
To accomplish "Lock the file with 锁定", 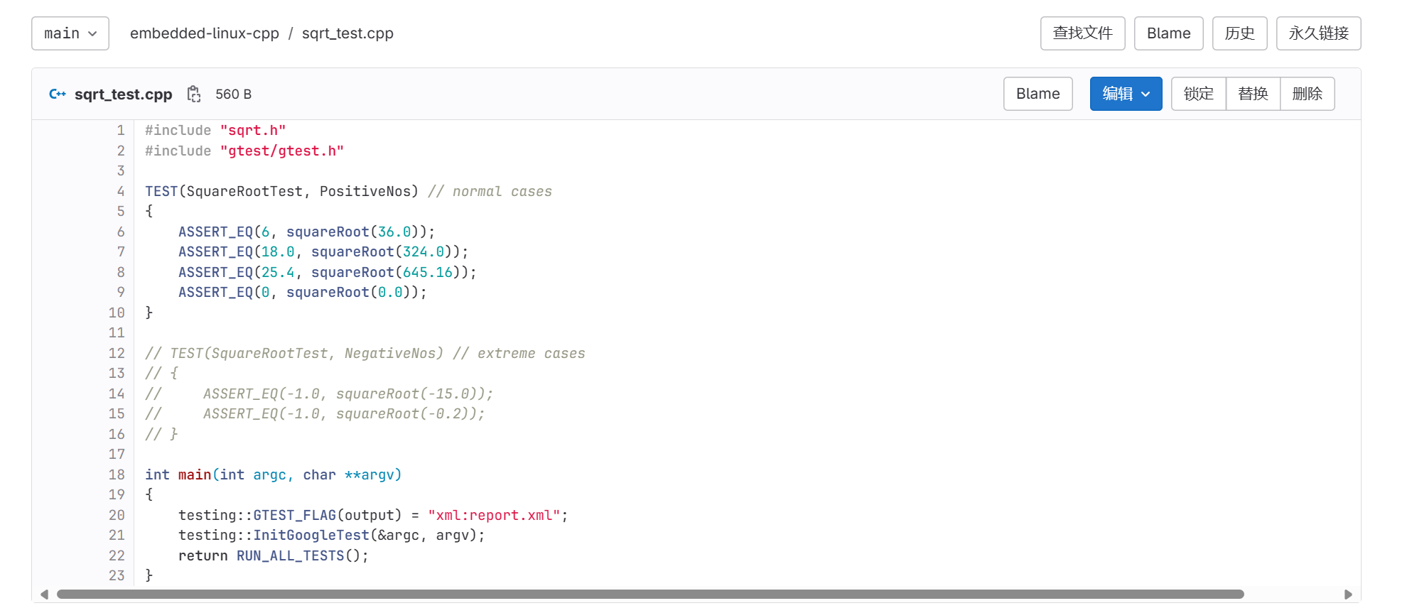I will pos(1198,94).
